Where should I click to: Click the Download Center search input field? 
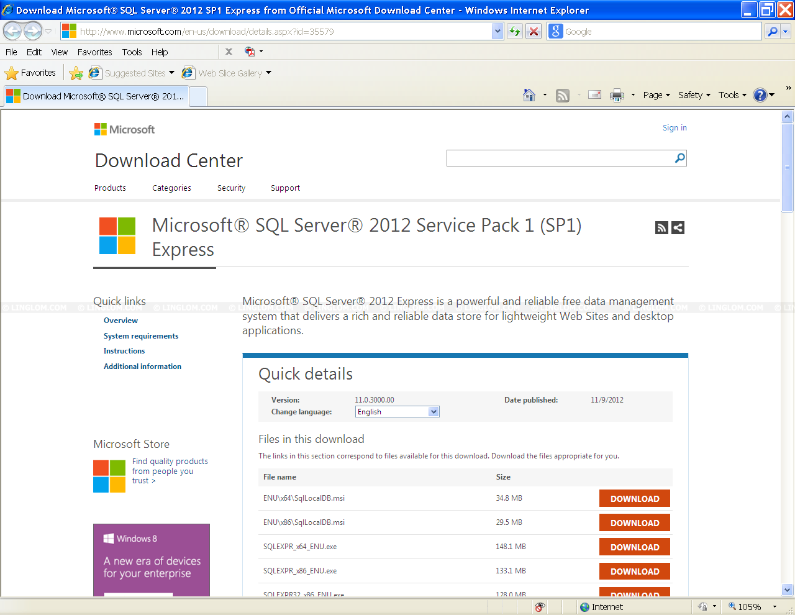560,158
